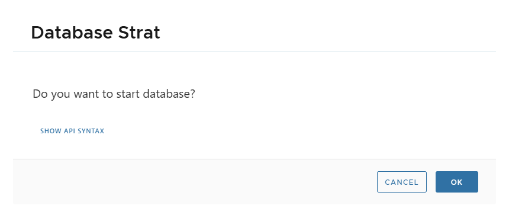Click the word 'Strat' in the header
This screenshot has height=218, width=509.
(139, 33)
